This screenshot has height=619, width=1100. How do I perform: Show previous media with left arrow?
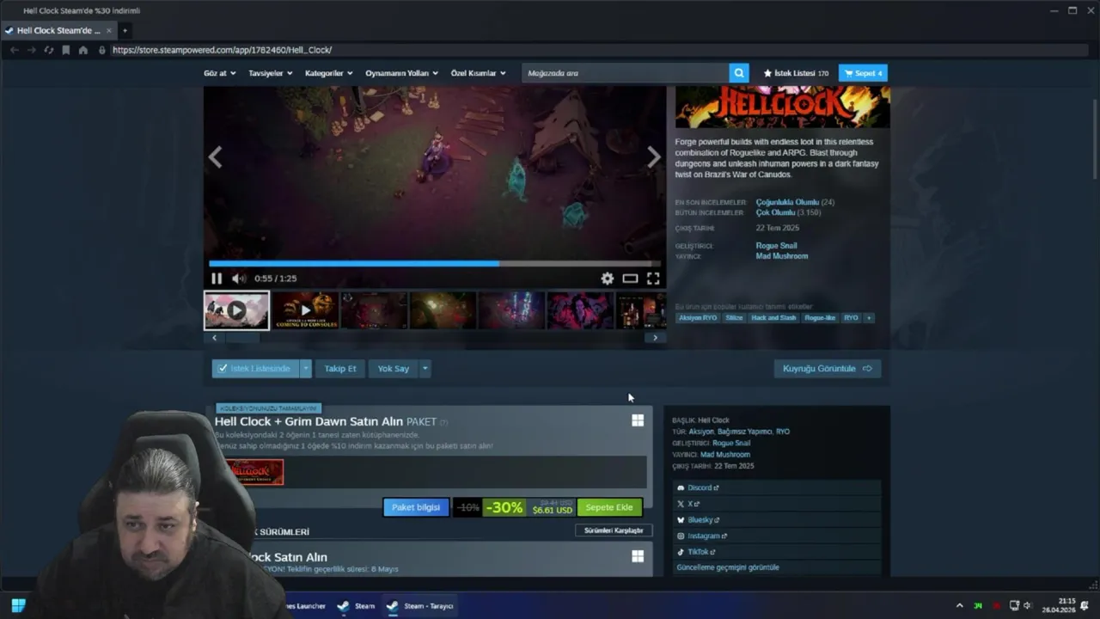point(216,157)
